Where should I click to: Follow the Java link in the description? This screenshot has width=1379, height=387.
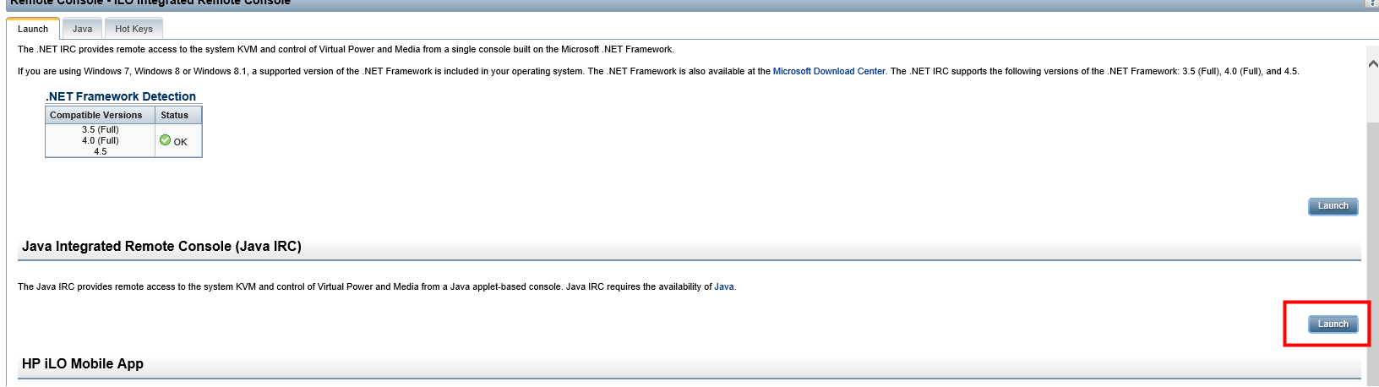(x=723, y=287)
